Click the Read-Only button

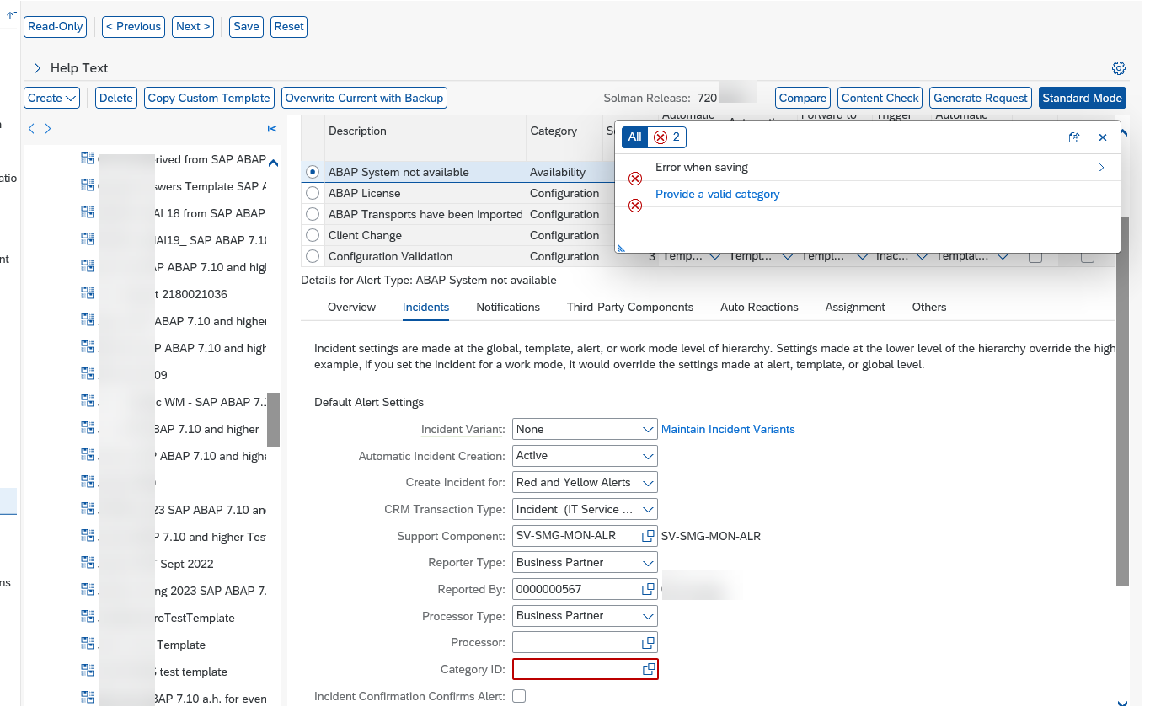[x=56, y=26]
